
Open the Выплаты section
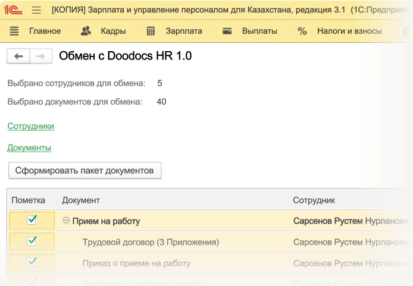[x=259, y=31]
